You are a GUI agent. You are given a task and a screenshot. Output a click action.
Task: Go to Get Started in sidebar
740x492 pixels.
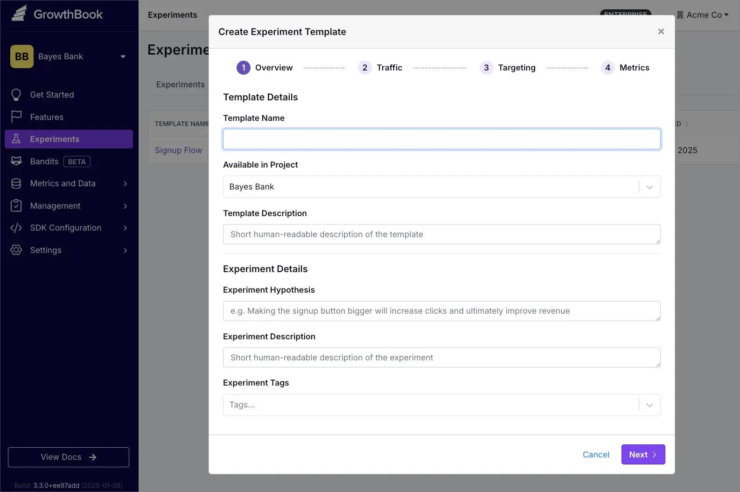pyautogui.click(x=69, y=95)
